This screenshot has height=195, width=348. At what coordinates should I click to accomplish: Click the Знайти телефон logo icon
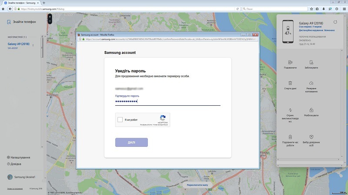click(9, 22)
